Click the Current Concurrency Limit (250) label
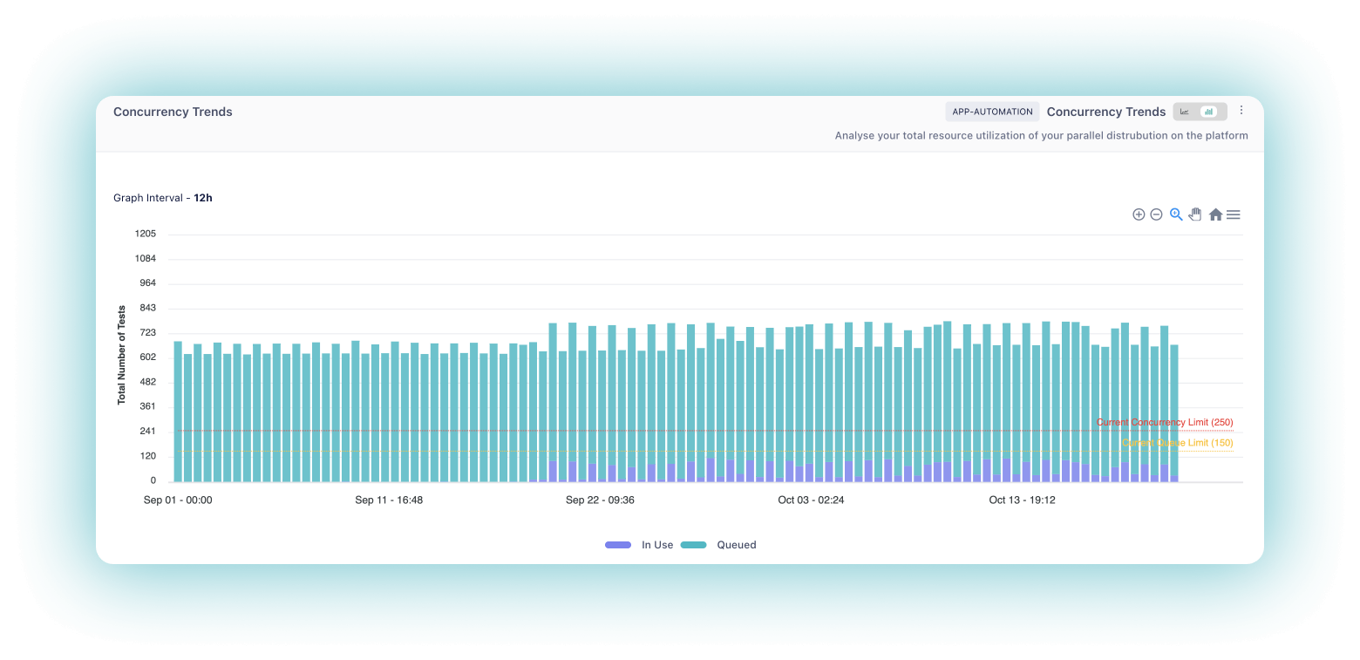 (x=1165, y=422)
